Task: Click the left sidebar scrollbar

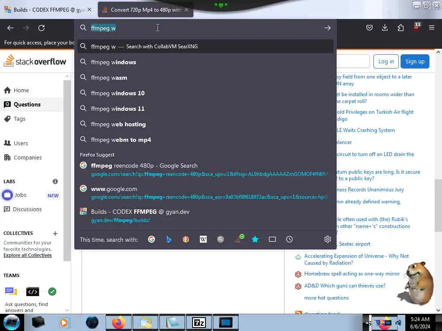Action: click(67, 171)
